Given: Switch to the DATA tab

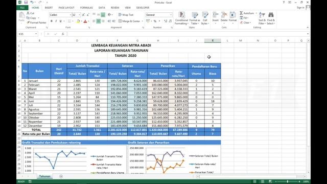Looking at the screenshot, I should pyautogui.click(x=102, y=8).
